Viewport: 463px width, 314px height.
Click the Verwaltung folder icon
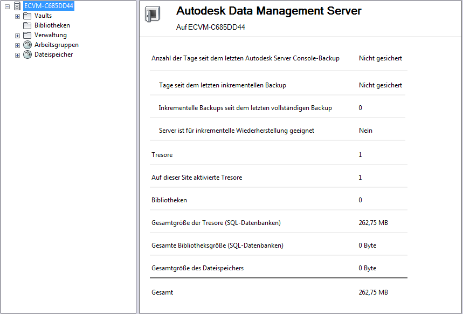pos(27,35)
